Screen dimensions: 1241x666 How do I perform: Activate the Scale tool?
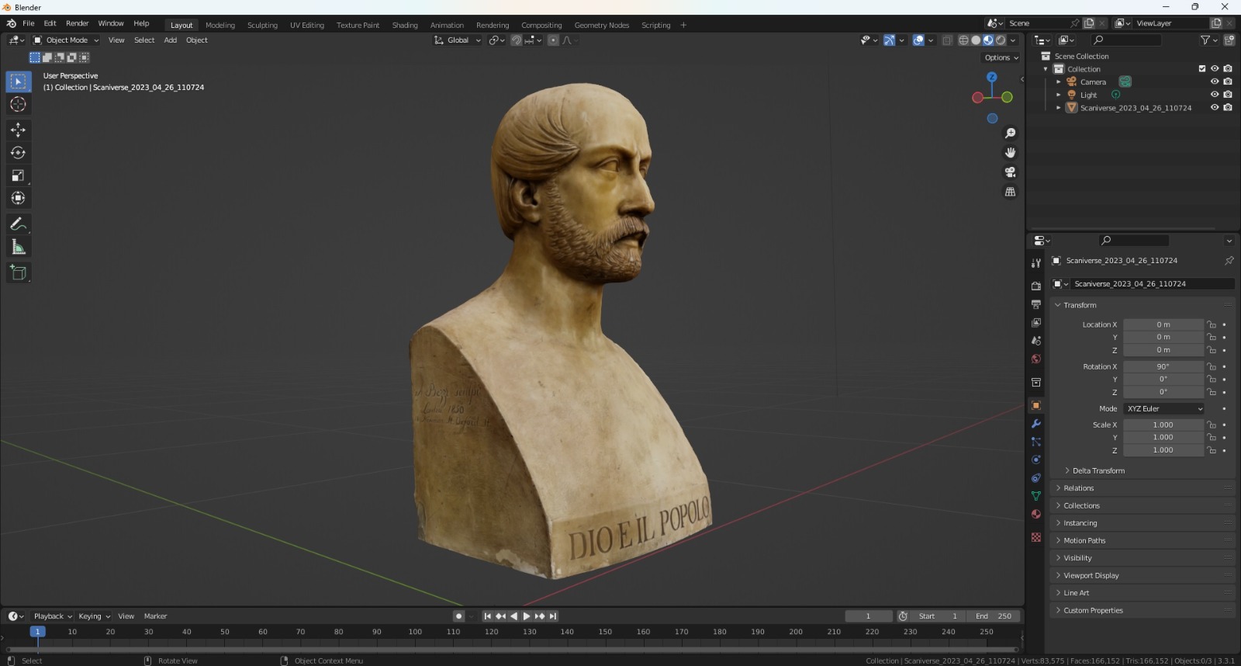pyautogui.click(x=18, y=175)
